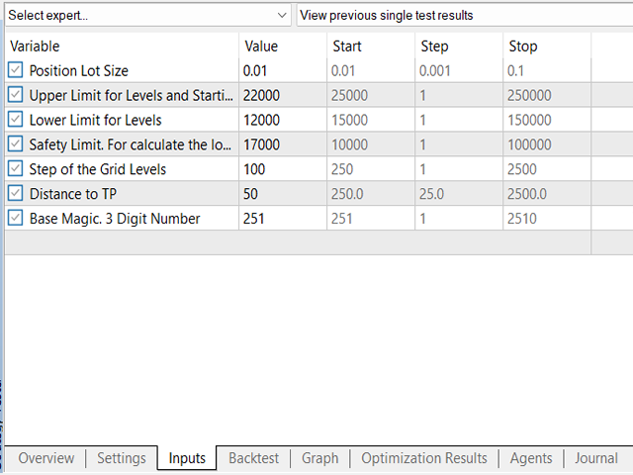The height and width of the screenshot is (475, 633).
Task: Uncheck the Lower Limit for Levels checkbox
Action: tap(16, 120)
